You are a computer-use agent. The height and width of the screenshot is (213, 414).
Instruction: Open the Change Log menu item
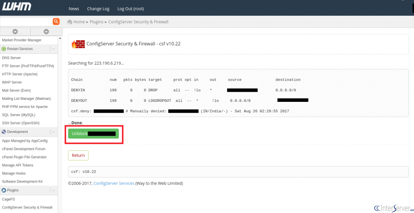[x=98, y=9]
